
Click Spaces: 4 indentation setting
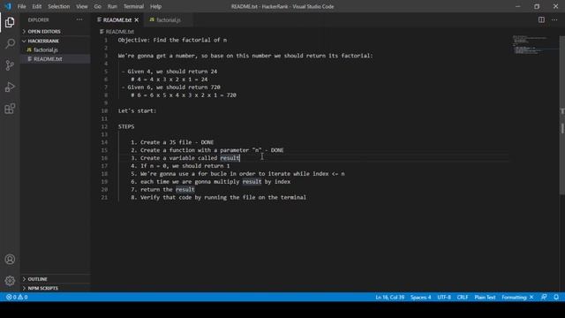420,297
